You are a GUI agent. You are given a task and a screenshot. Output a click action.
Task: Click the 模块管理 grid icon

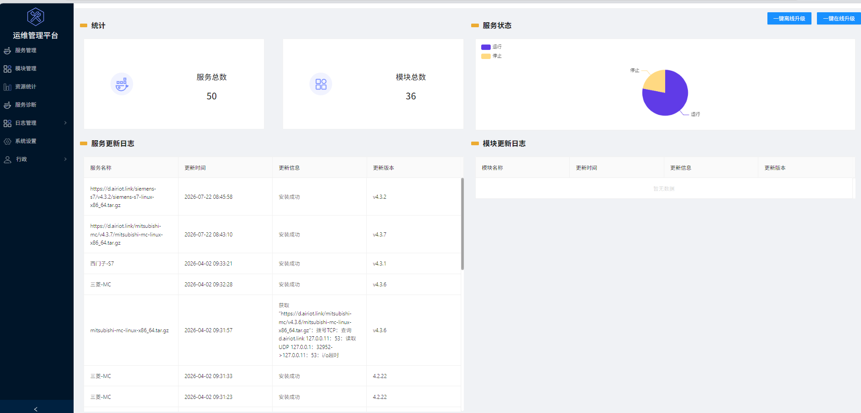point(7,69)
